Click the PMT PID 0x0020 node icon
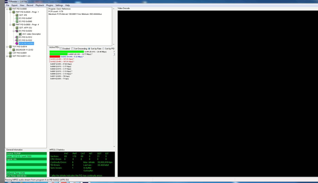 click(x=14, y=12)
